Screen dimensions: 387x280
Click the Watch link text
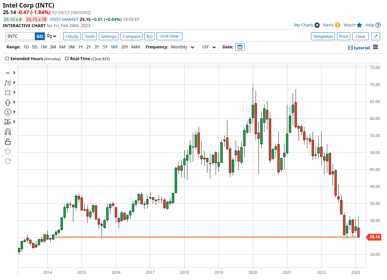349,25
